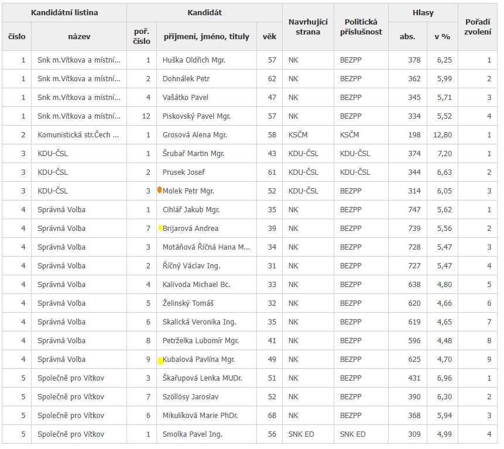Select candidate Szöllösy Jaroslav
504x449 pixels.
(190, 397)
